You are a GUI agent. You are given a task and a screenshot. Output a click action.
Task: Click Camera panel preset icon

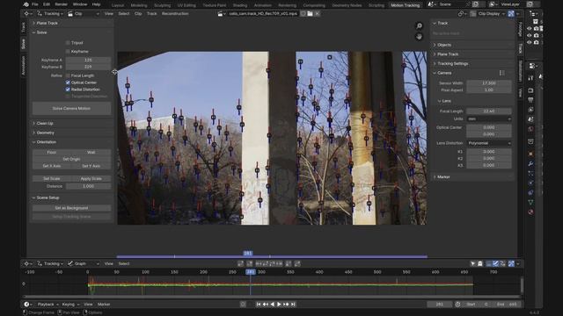pyautogui.click(x=502, y=73)
